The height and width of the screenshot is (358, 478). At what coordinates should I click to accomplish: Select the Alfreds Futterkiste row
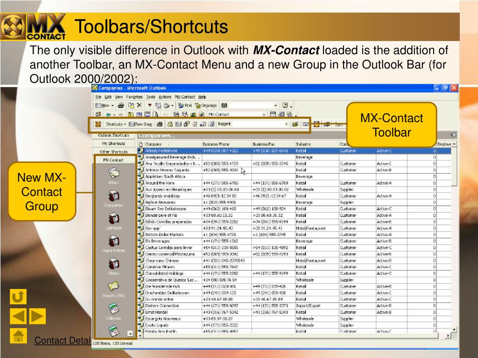(294, 151)
